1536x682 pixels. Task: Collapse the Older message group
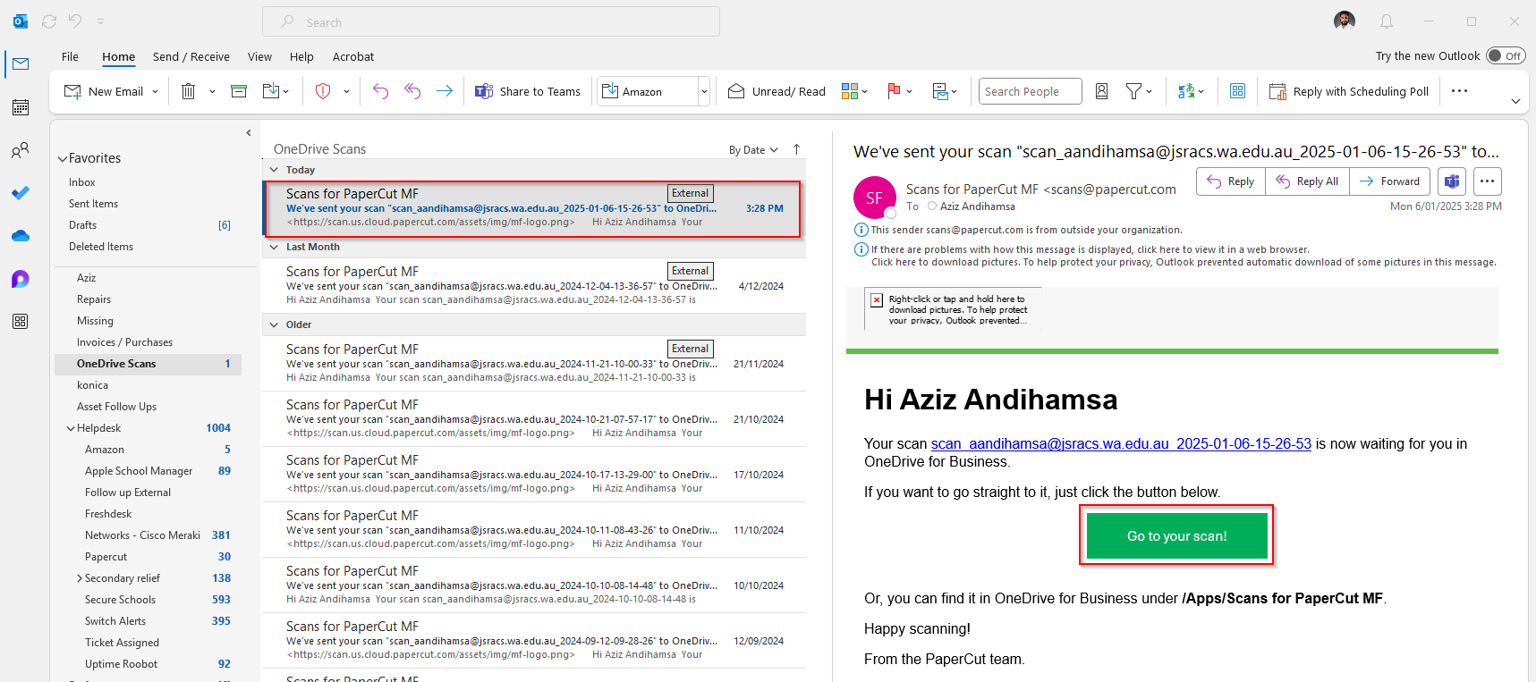click(x=275, y=325)
